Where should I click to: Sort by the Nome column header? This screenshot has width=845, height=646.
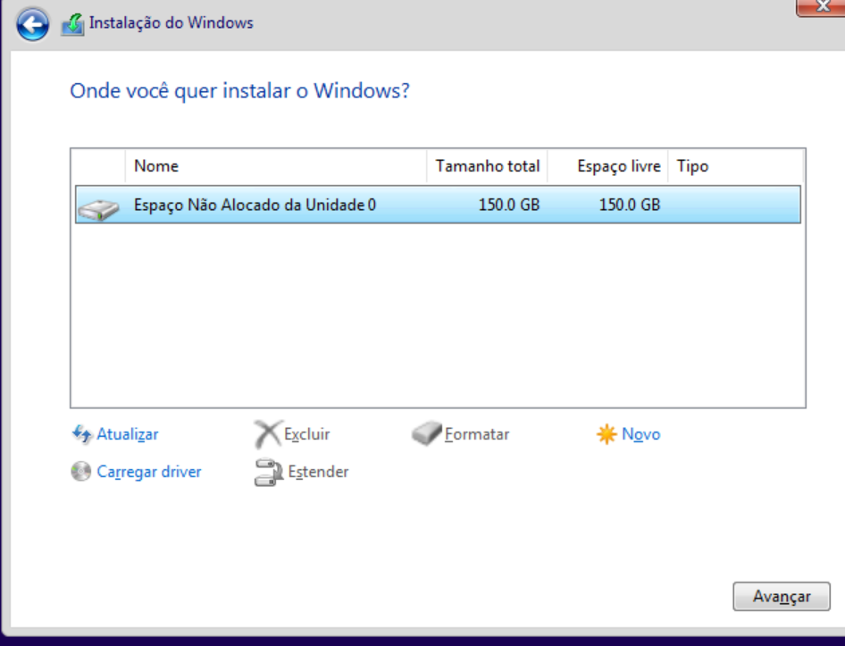click(x=275, y=166)
